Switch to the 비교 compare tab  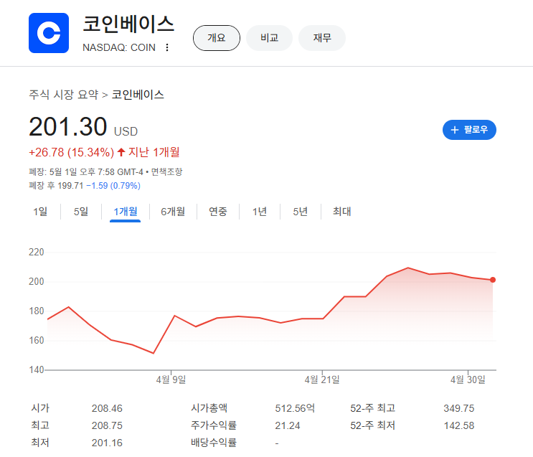click(x=269, y=38)
